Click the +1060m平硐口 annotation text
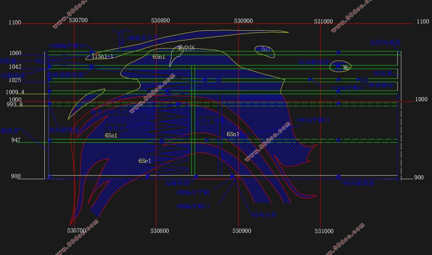The height and width of the screenshot is (255, 432). pyautogui.click(x=67, y=46)
